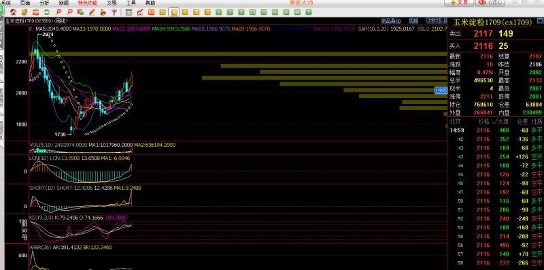
Task: Open the 分析 menu
Action: [x=44, y=3]
